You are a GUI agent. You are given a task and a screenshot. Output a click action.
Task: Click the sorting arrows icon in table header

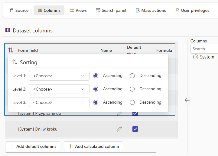[x=11, y=50]
